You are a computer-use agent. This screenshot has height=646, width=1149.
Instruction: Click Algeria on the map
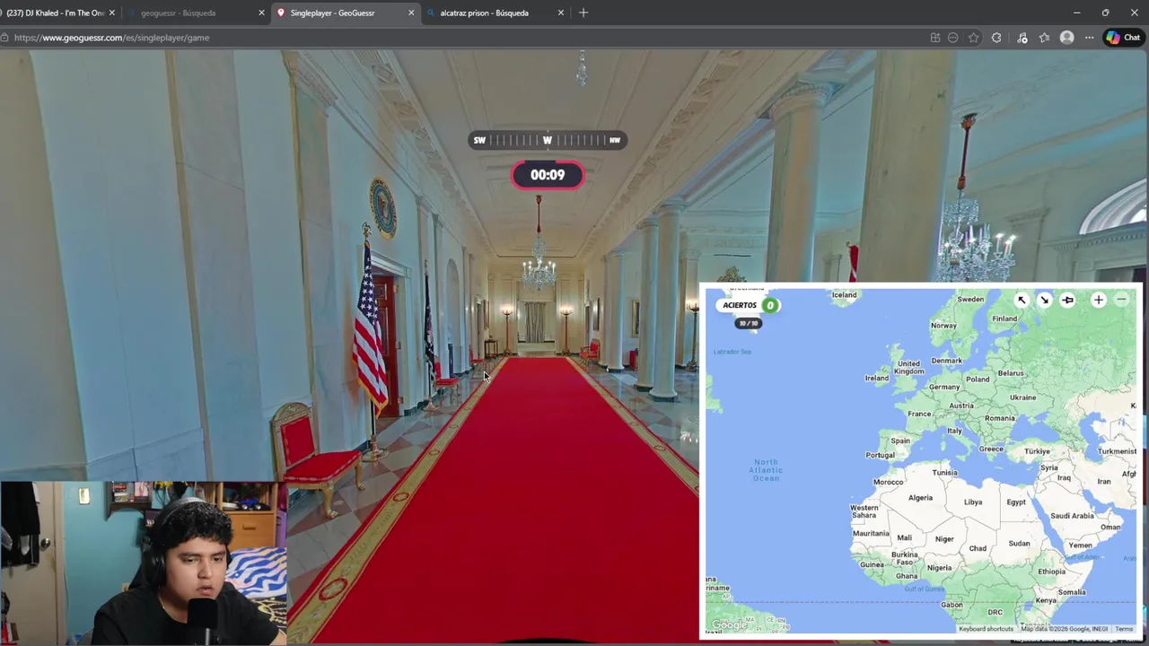920,498
